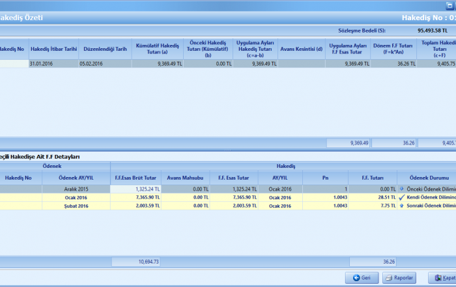The width and height of the screenshot is (456, 287).
Task: Click the Pn column header
Action: [324, 177]
